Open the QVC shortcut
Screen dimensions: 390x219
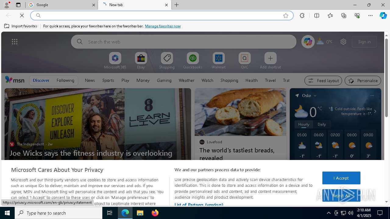pos(244,61)
